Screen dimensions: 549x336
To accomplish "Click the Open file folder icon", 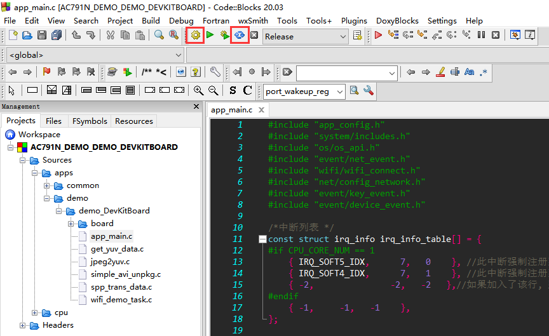I will click(x=27, y=35).
